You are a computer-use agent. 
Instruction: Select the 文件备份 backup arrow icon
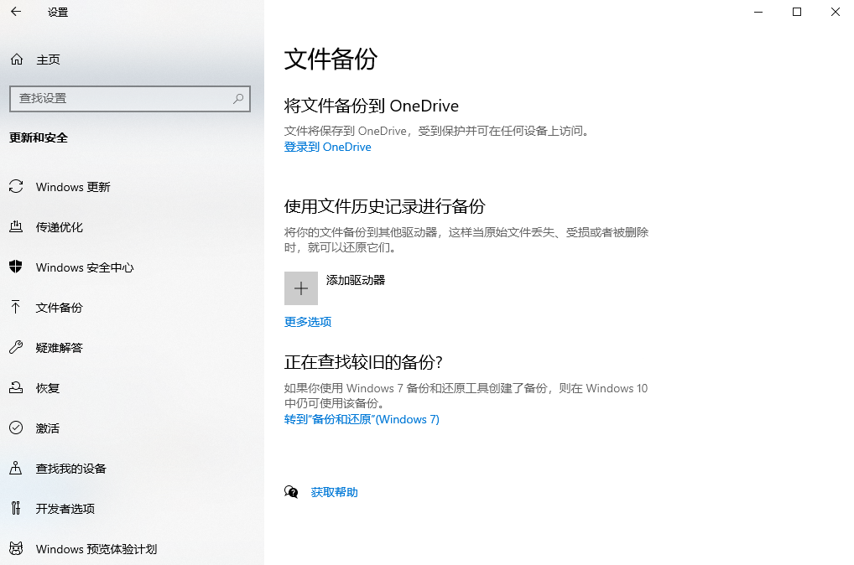click(x=15, y=308)
